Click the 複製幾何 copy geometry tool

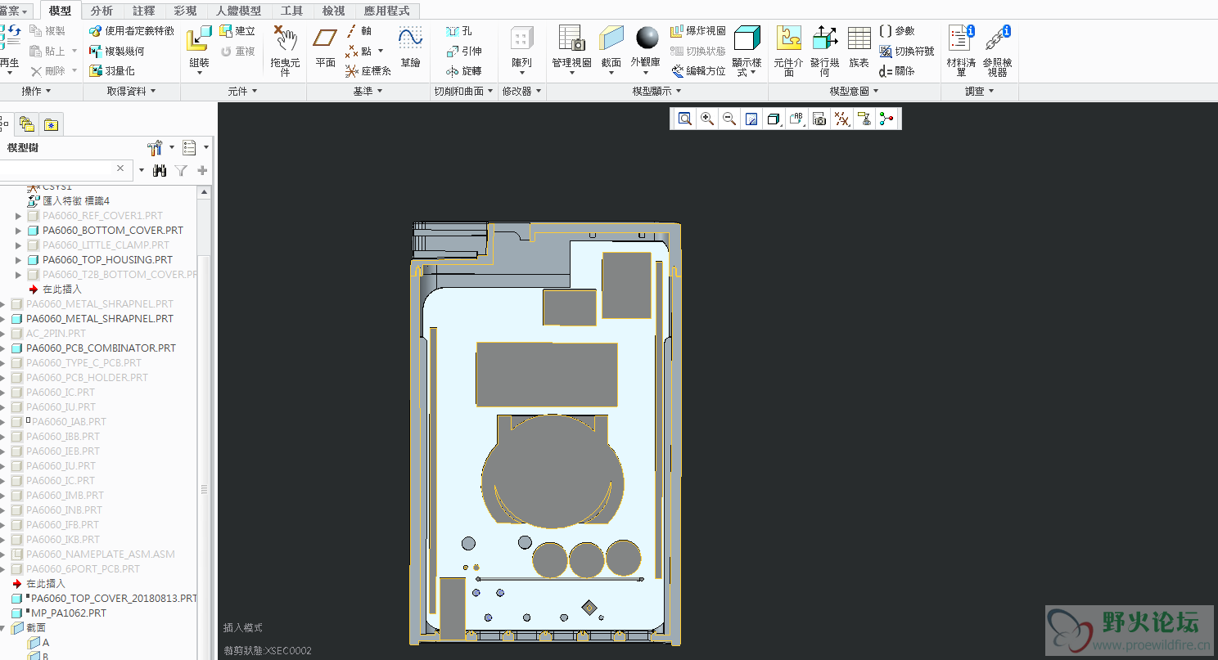click(116, 51)
